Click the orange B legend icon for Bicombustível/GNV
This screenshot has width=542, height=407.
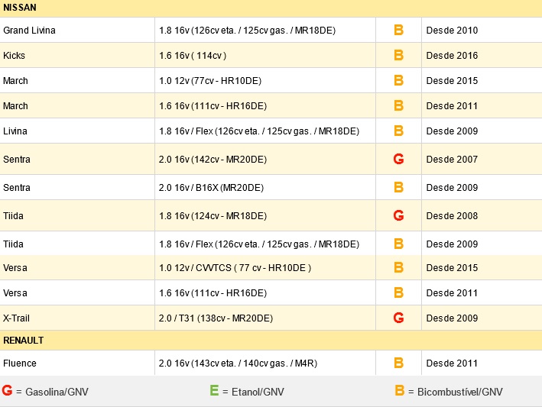[400, 390]
